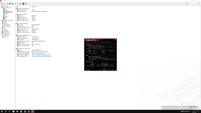This screenshot has height=113, width=201.
Task: Expand the Сеть tree node
Action: (1, 27)
